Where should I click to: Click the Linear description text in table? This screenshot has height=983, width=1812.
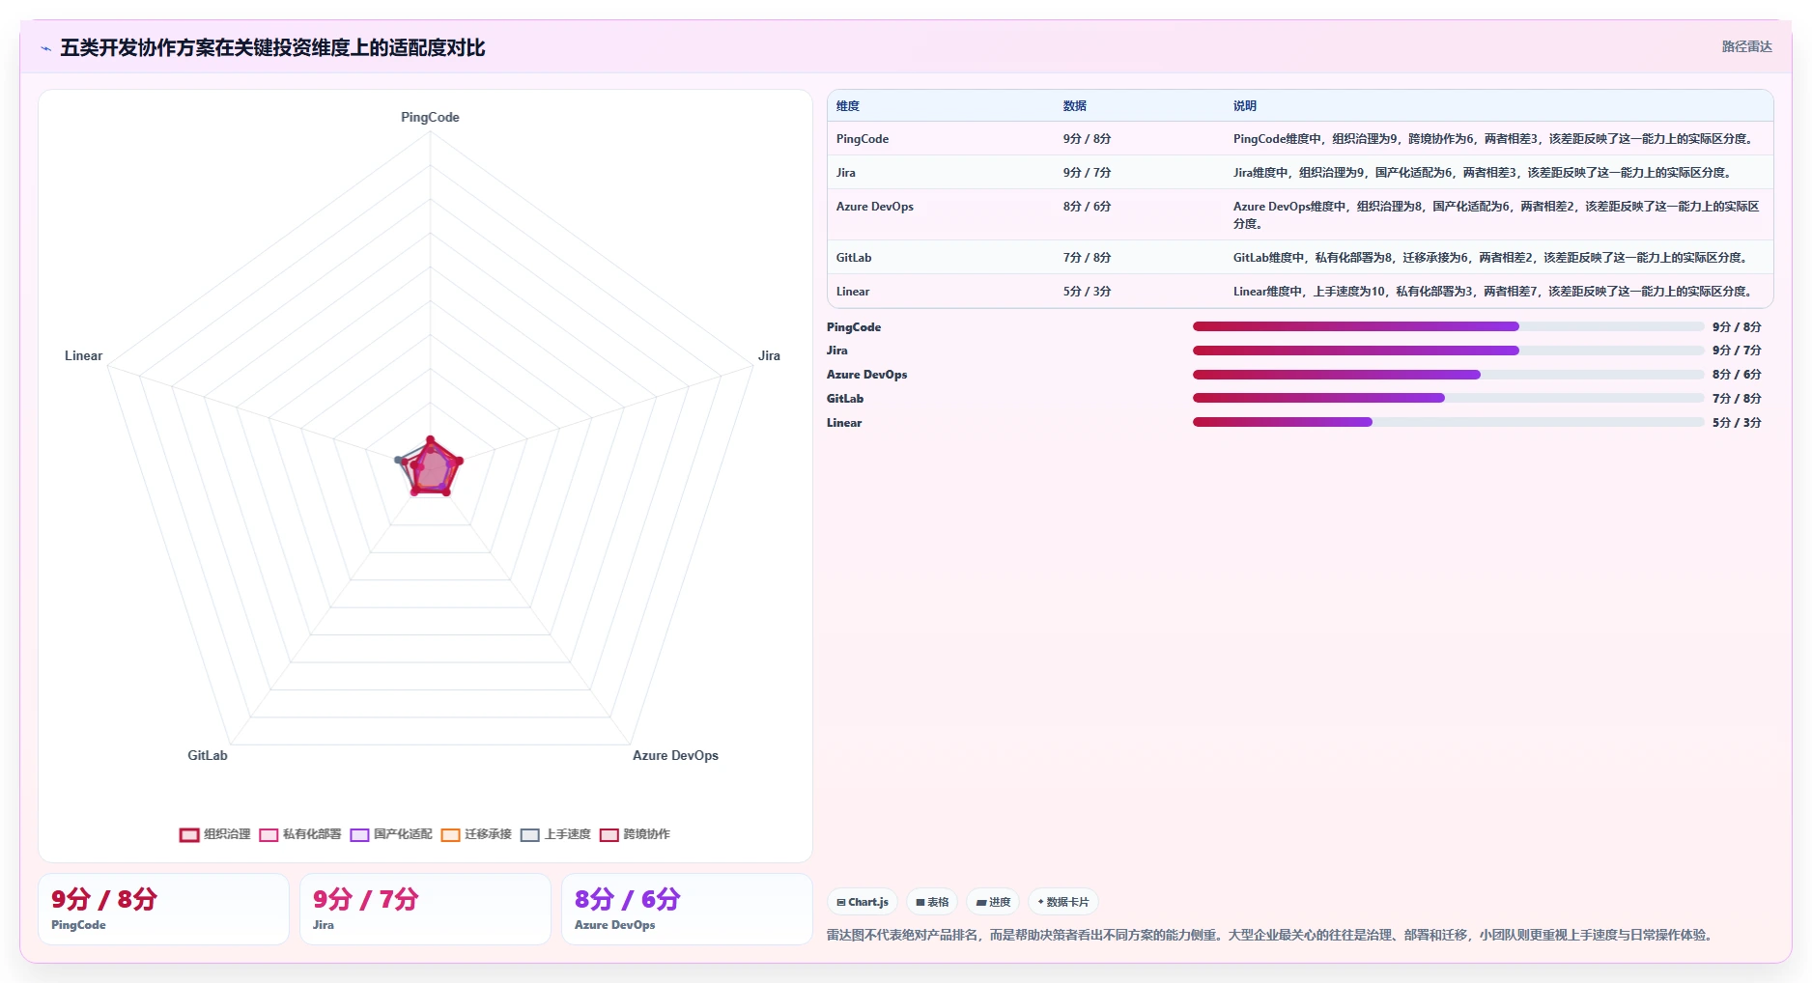tap(1494, 292)
